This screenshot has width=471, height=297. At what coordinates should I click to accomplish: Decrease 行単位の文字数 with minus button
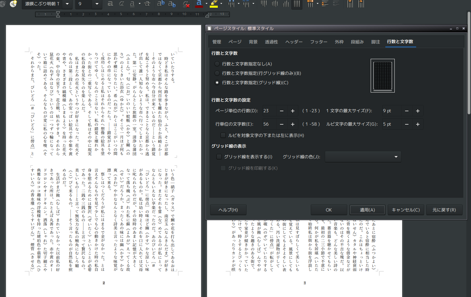(282, 124)
